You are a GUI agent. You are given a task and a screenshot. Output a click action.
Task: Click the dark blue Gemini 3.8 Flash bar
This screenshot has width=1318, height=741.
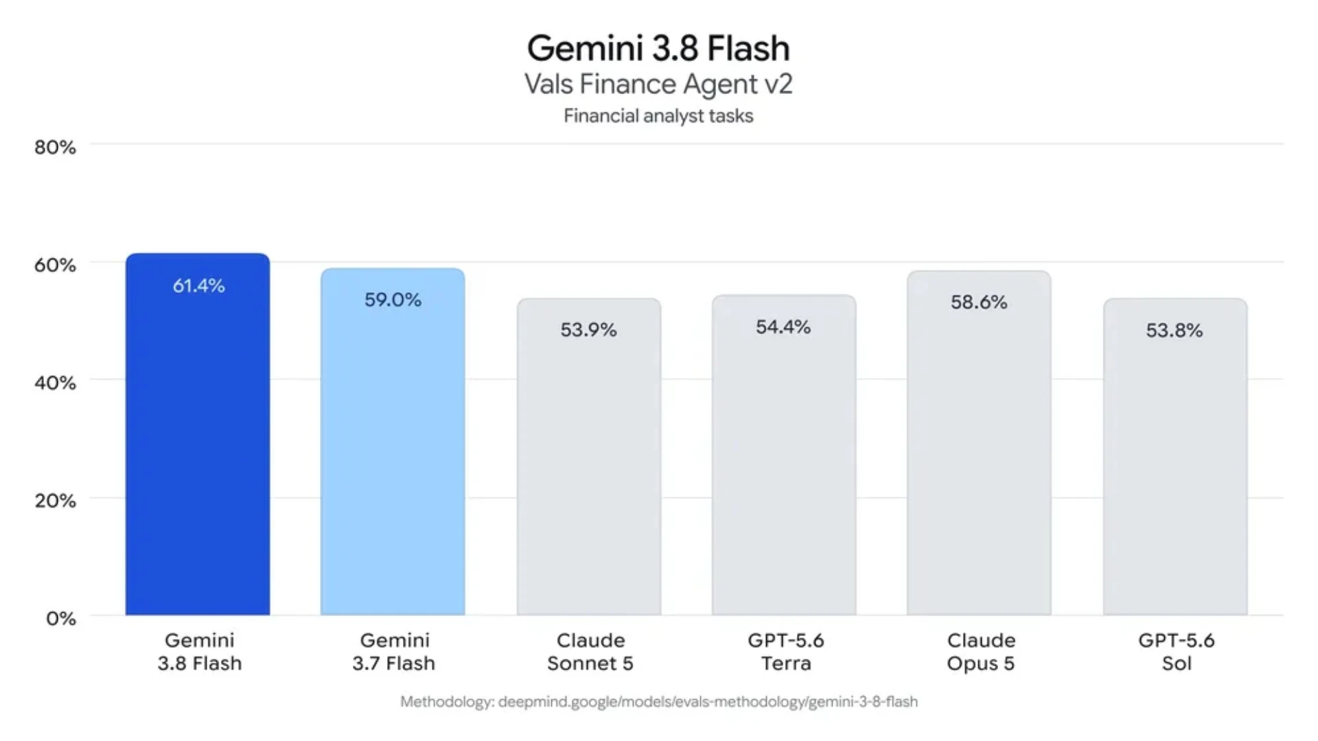198,434
